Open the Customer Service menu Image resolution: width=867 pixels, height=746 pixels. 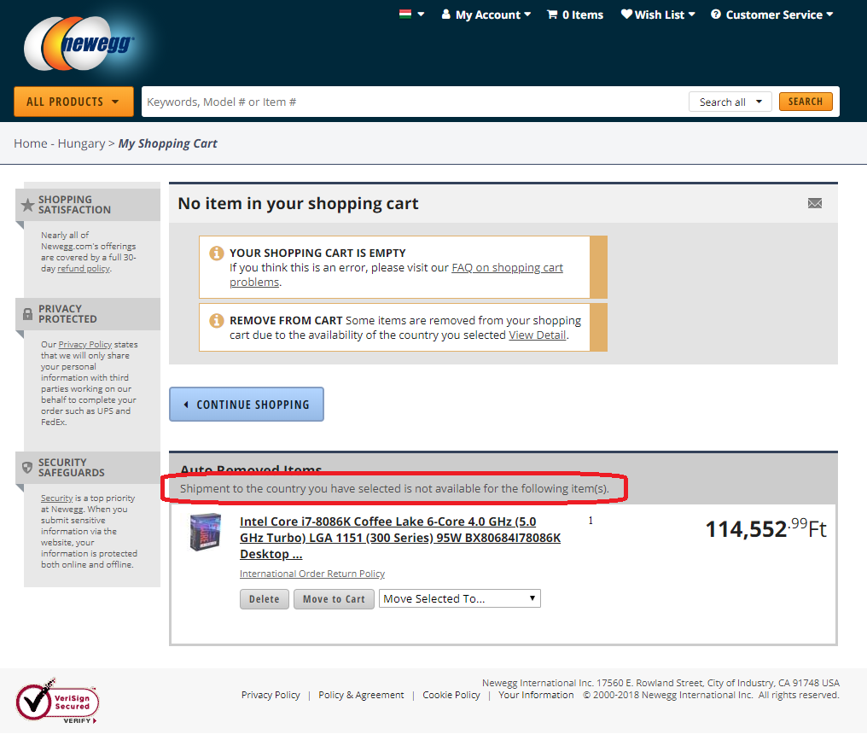click(x=772, y=15)
